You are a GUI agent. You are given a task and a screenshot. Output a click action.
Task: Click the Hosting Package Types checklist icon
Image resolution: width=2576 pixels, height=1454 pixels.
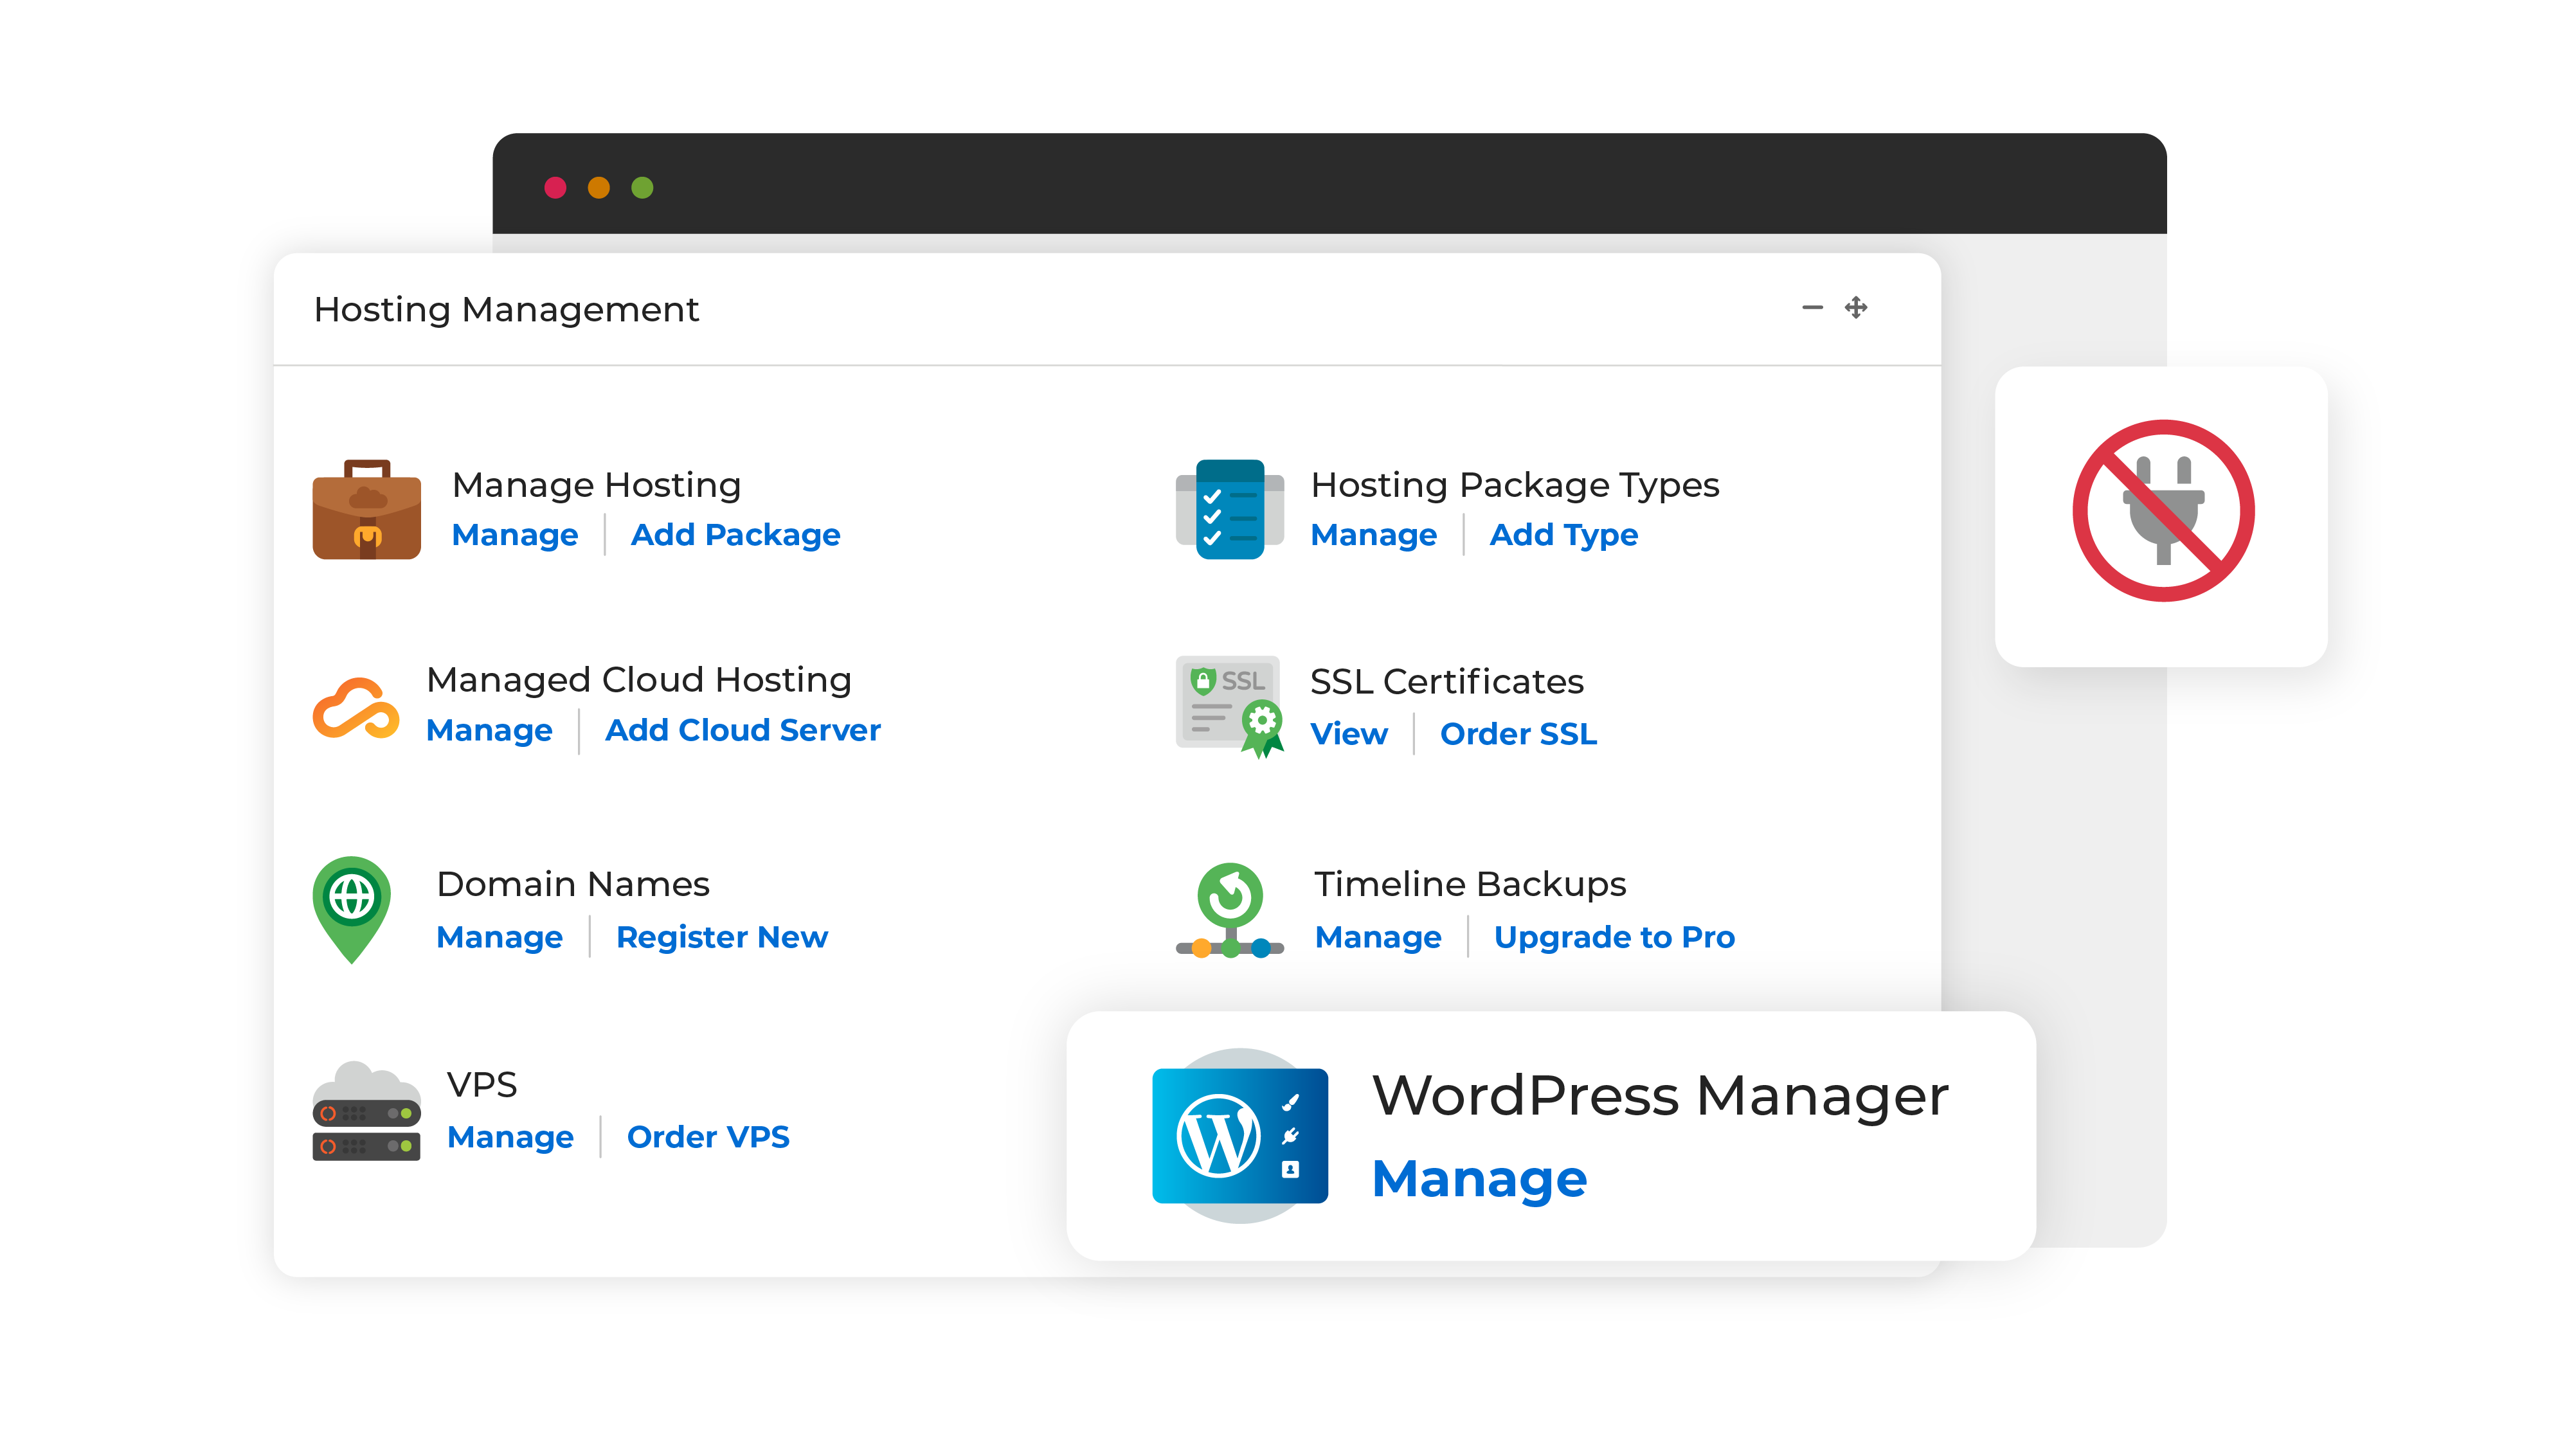[x=1229, y=509]
